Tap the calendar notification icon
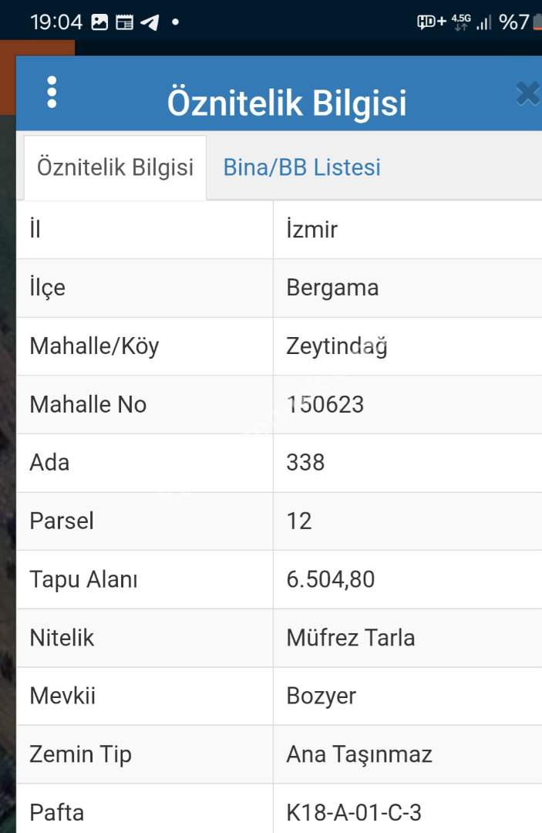Image resolution: width=542 pixels, height=833 pixels. [x=124, y=22]
